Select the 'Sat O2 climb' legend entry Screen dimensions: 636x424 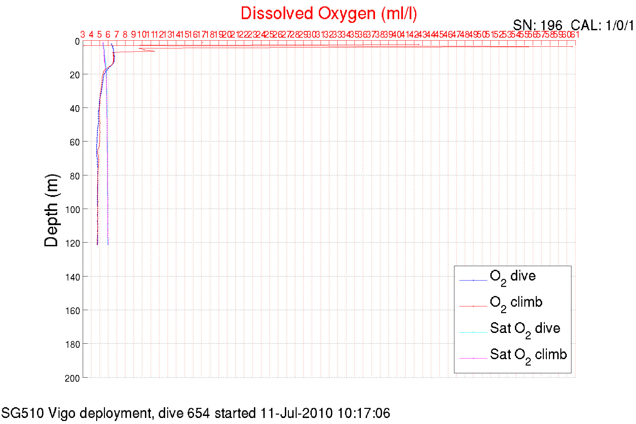pyautogui.click(x=528, y=356)
